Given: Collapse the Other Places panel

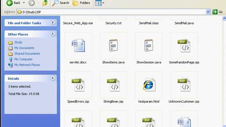Looking at the screenshot, I should point(53,34).
